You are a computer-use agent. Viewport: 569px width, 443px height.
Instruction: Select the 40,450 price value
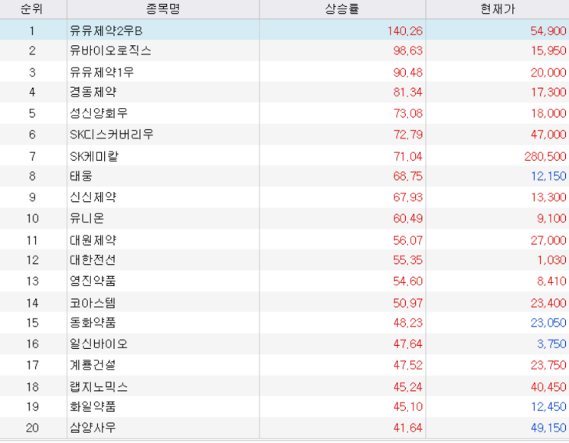click(548, 387)
